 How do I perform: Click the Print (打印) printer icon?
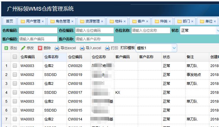107,48
